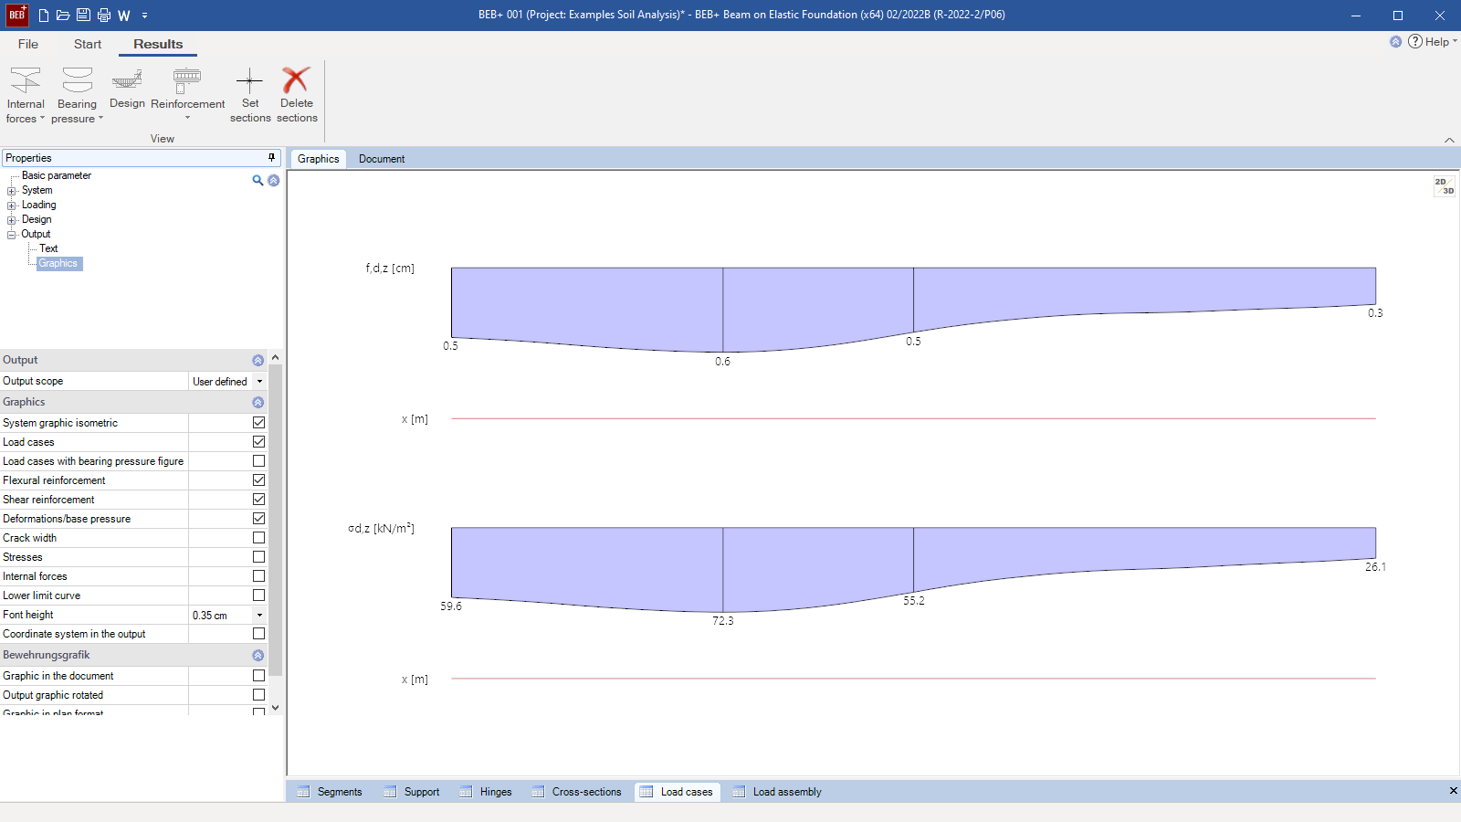Collapse the Bewehrungsgrafik section header icon
This screenshot has height=822, width=1461.
[x=258, y=655]
